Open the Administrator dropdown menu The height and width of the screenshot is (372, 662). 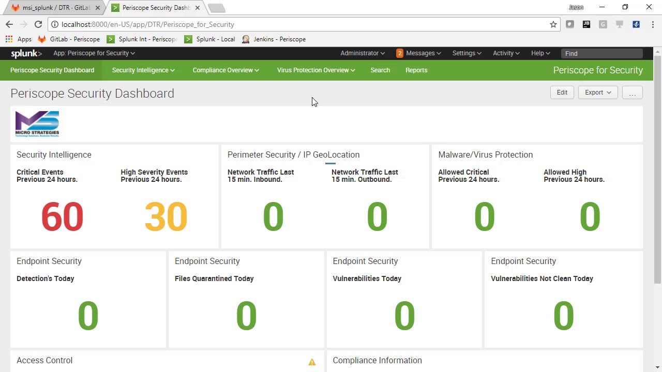coord(363,53)
